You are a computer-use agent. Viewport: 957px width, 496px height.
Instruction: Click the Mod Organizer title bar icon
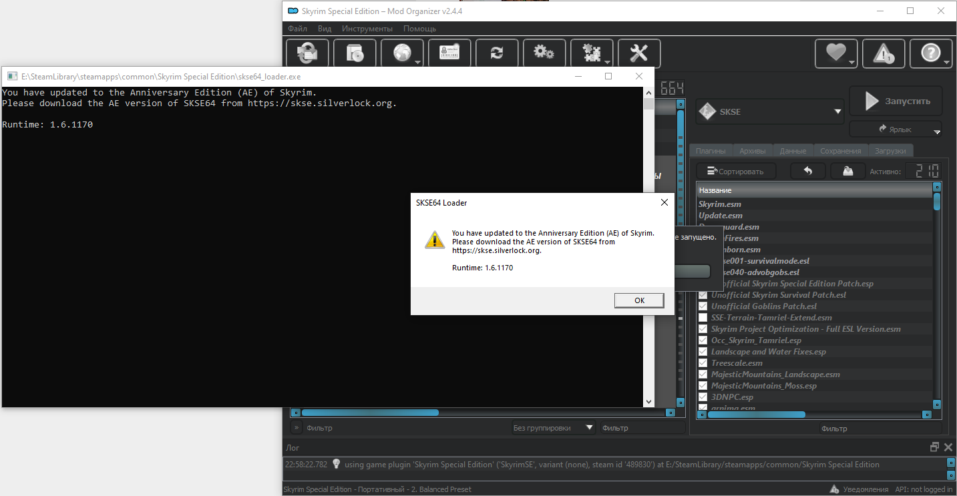(x=293, y=11)
